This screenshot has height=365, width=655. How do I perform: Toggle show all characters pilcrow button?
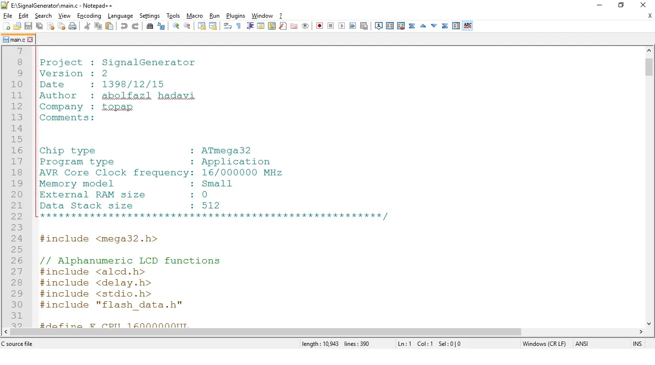pyautogui.click(x=239, y=26)
